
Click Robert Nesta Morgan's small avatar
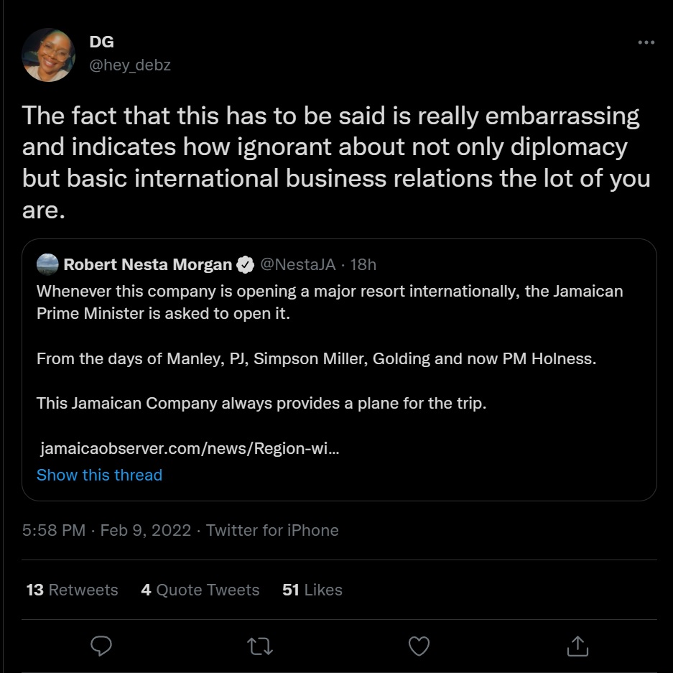[x=47, y=264]
